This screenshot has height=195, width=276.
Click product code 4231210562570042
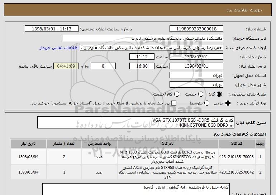[237, 172]
